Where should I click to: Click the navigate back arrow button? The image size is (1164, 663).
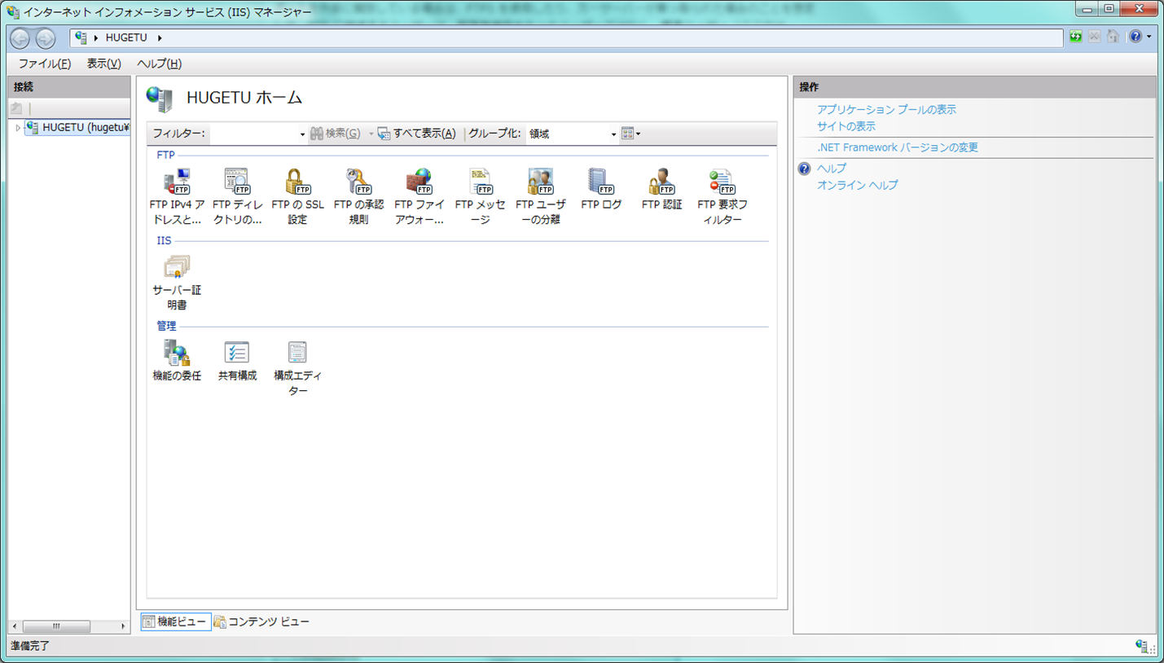point(20,38)
